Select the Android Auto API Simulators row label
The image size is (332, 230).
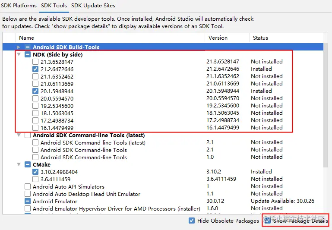coord(69,186)
